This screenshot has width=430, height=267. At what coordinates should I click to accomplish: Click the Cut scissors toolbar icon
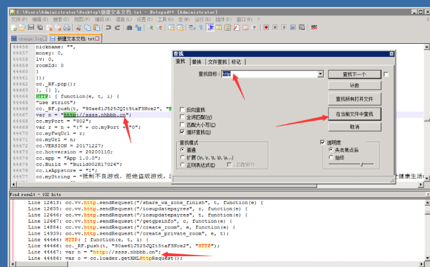pyautogui.click(x=79, y=27)
